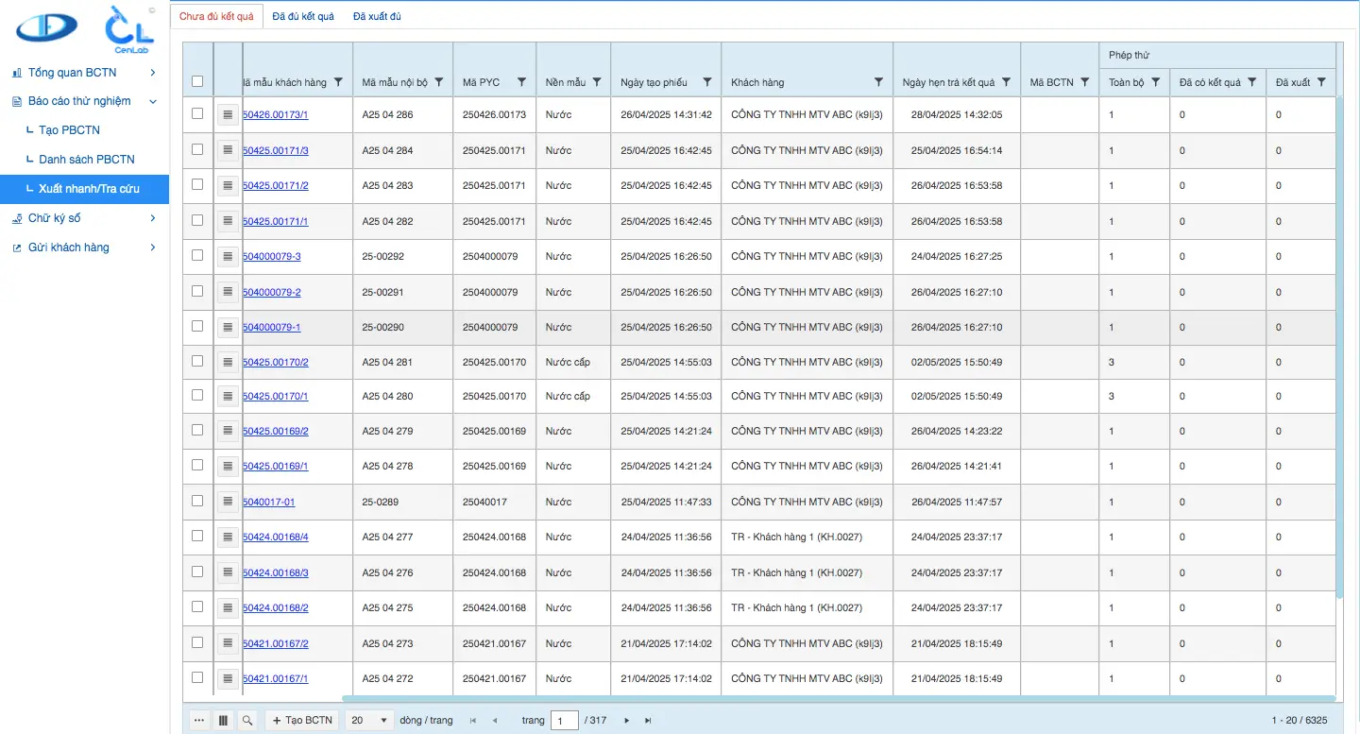Open row menu icon for sample 50425.00171/3
The height and width of the screenshot is (734, 1360).
(228, 150)
